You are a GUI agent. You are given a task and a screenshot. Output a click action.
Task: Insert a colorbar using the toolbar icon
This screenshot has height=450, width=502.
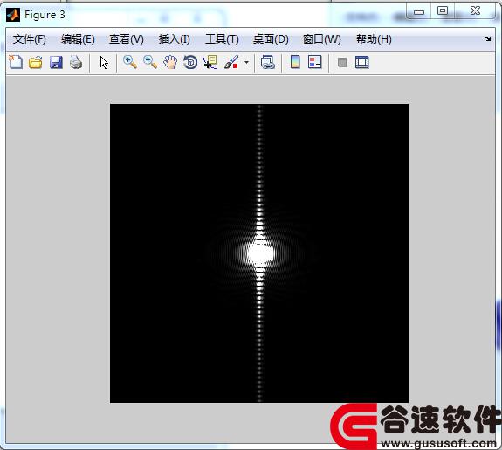point(295,62)
